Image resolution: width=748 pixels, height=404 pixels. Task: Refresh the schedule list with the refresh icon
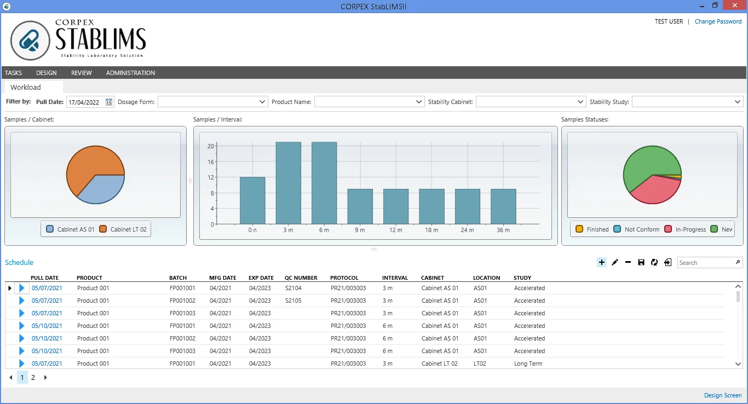pyautogui.click(x=654, y=262)
